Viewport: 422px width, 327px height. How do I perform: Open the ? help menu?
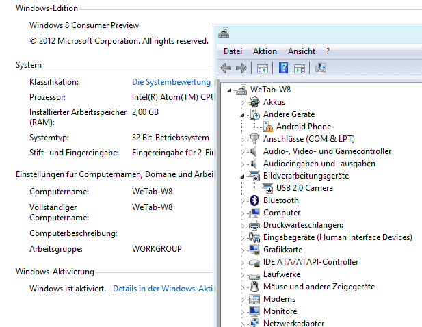[x=328, y=51]
